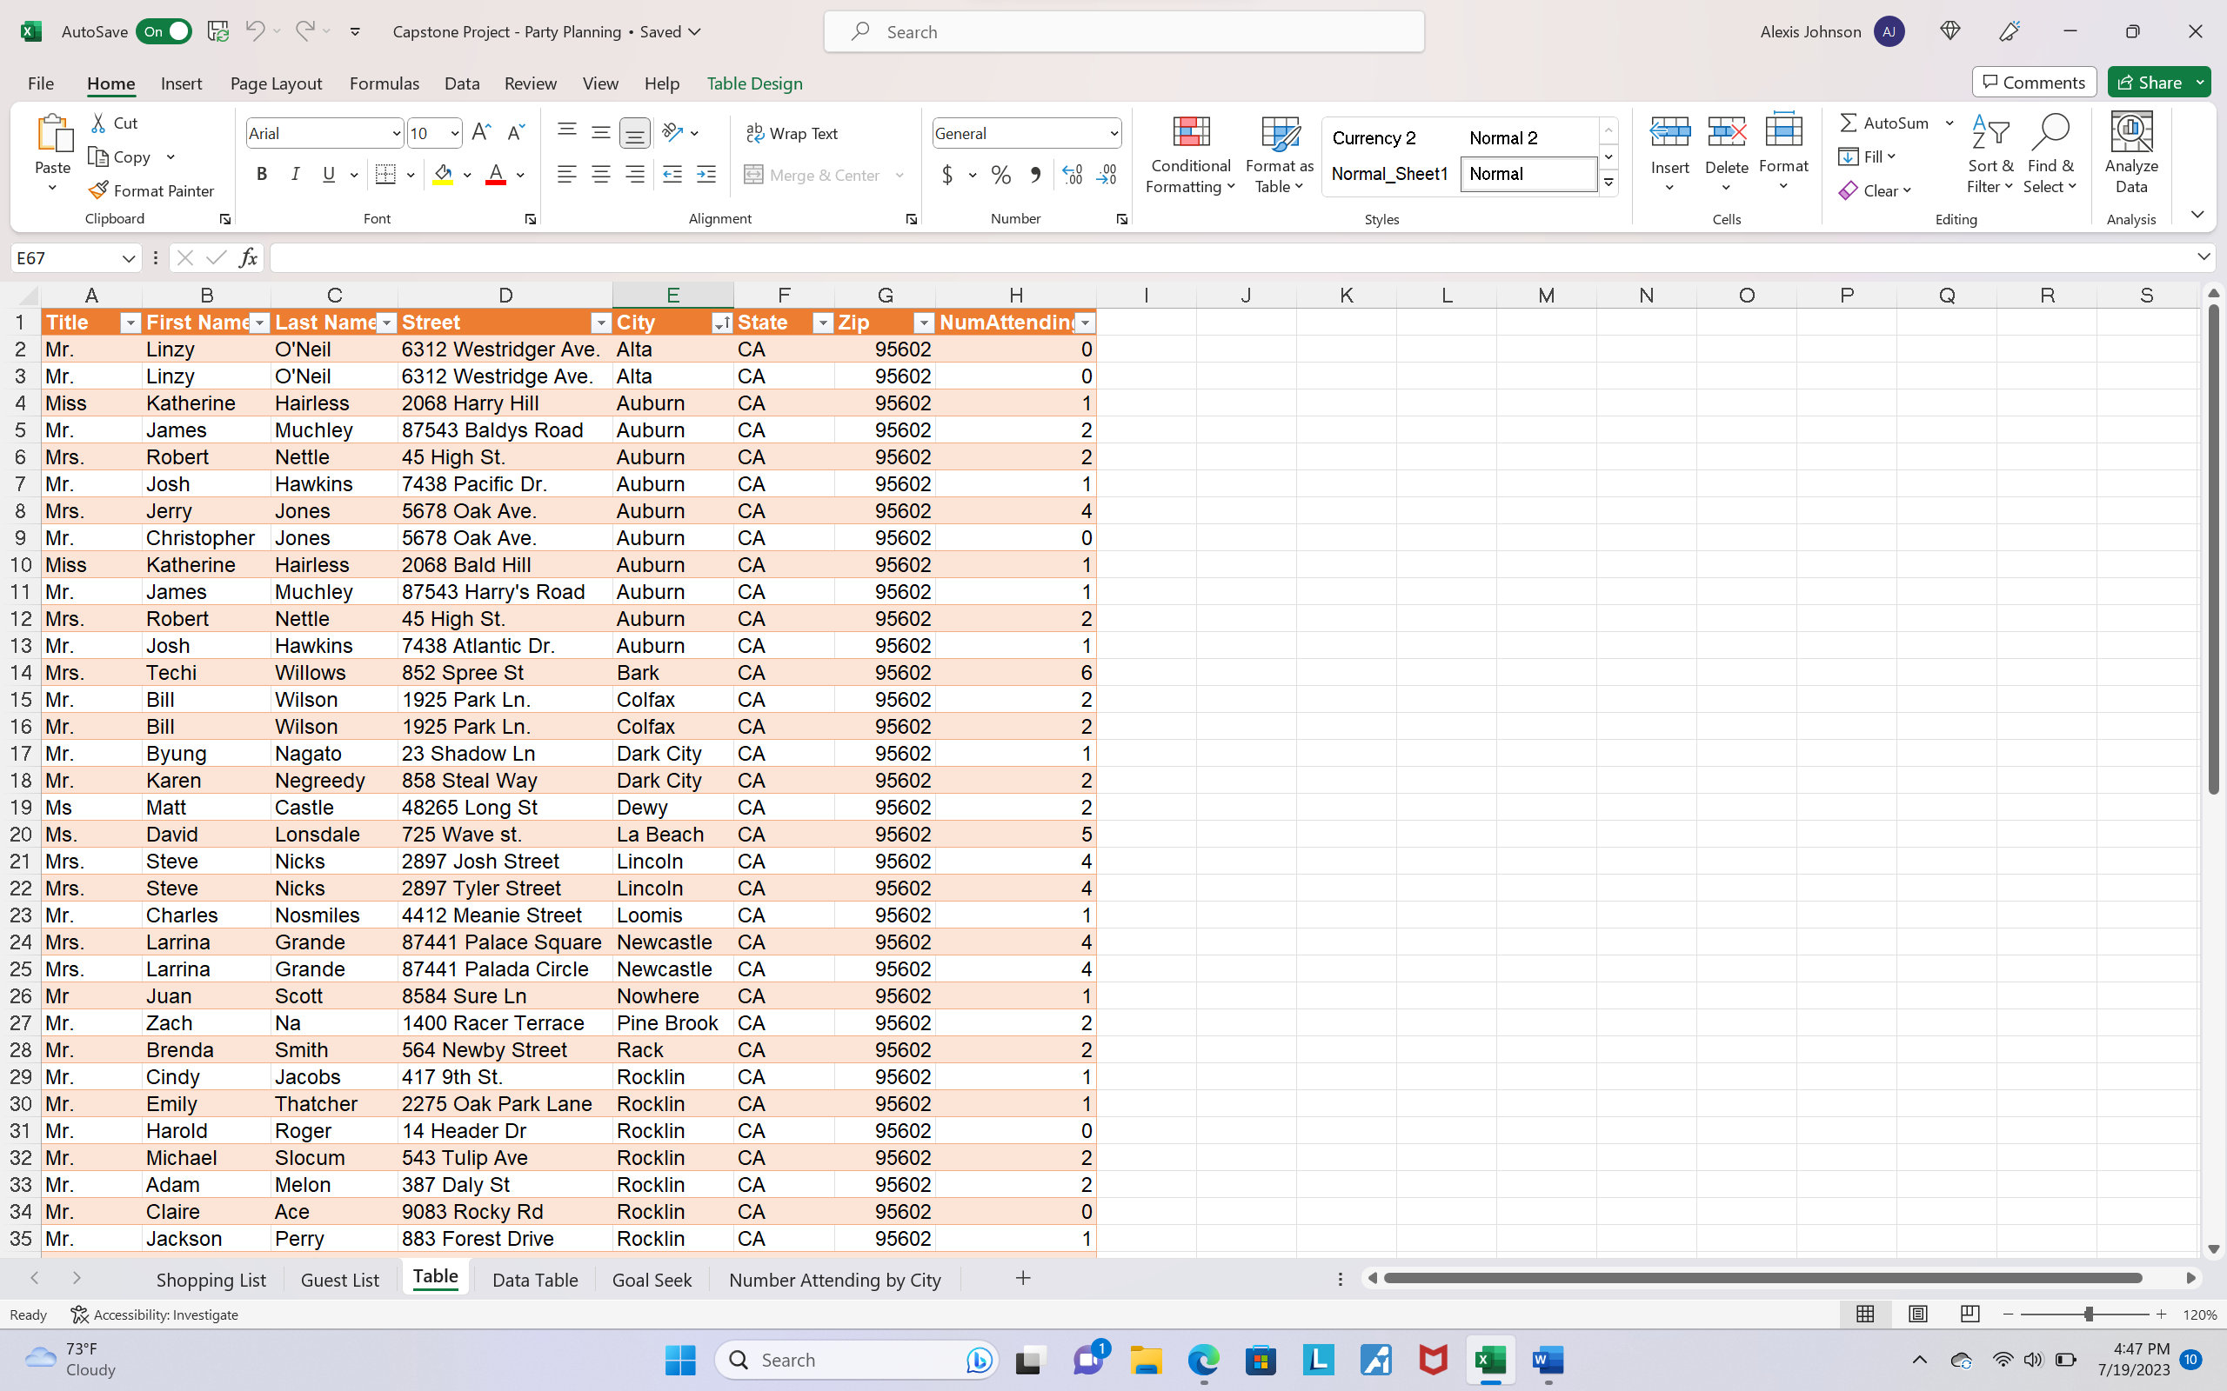Apply percent number format
The height and width of the screenshot is (1391, 2227).
tap(1000, 174)
